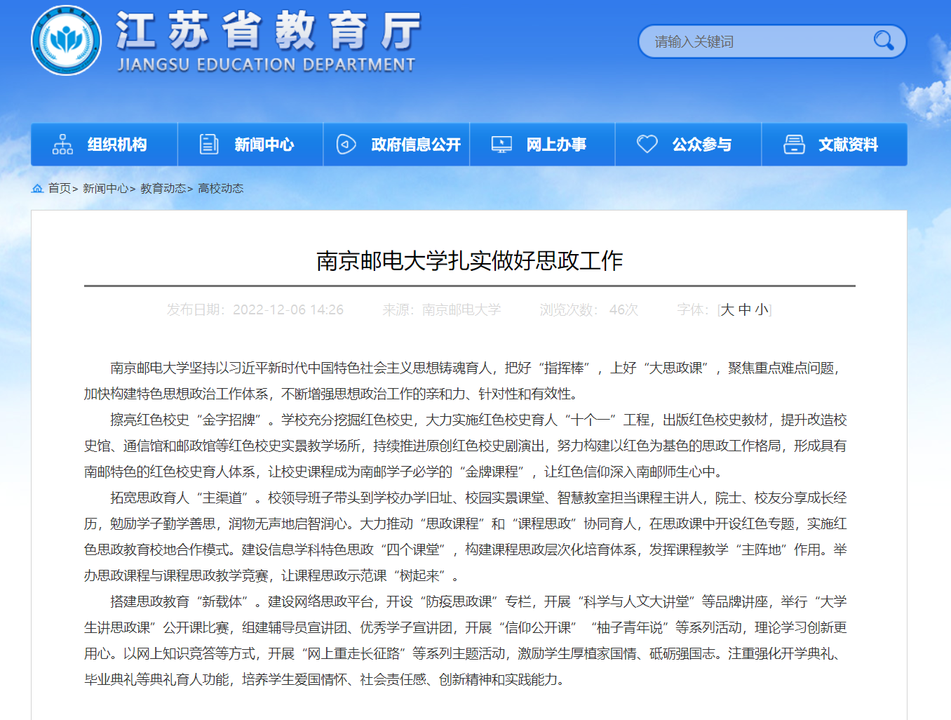Click the organization chart icon beside 组织机构

pyautogui.click(x=62, y=145)
